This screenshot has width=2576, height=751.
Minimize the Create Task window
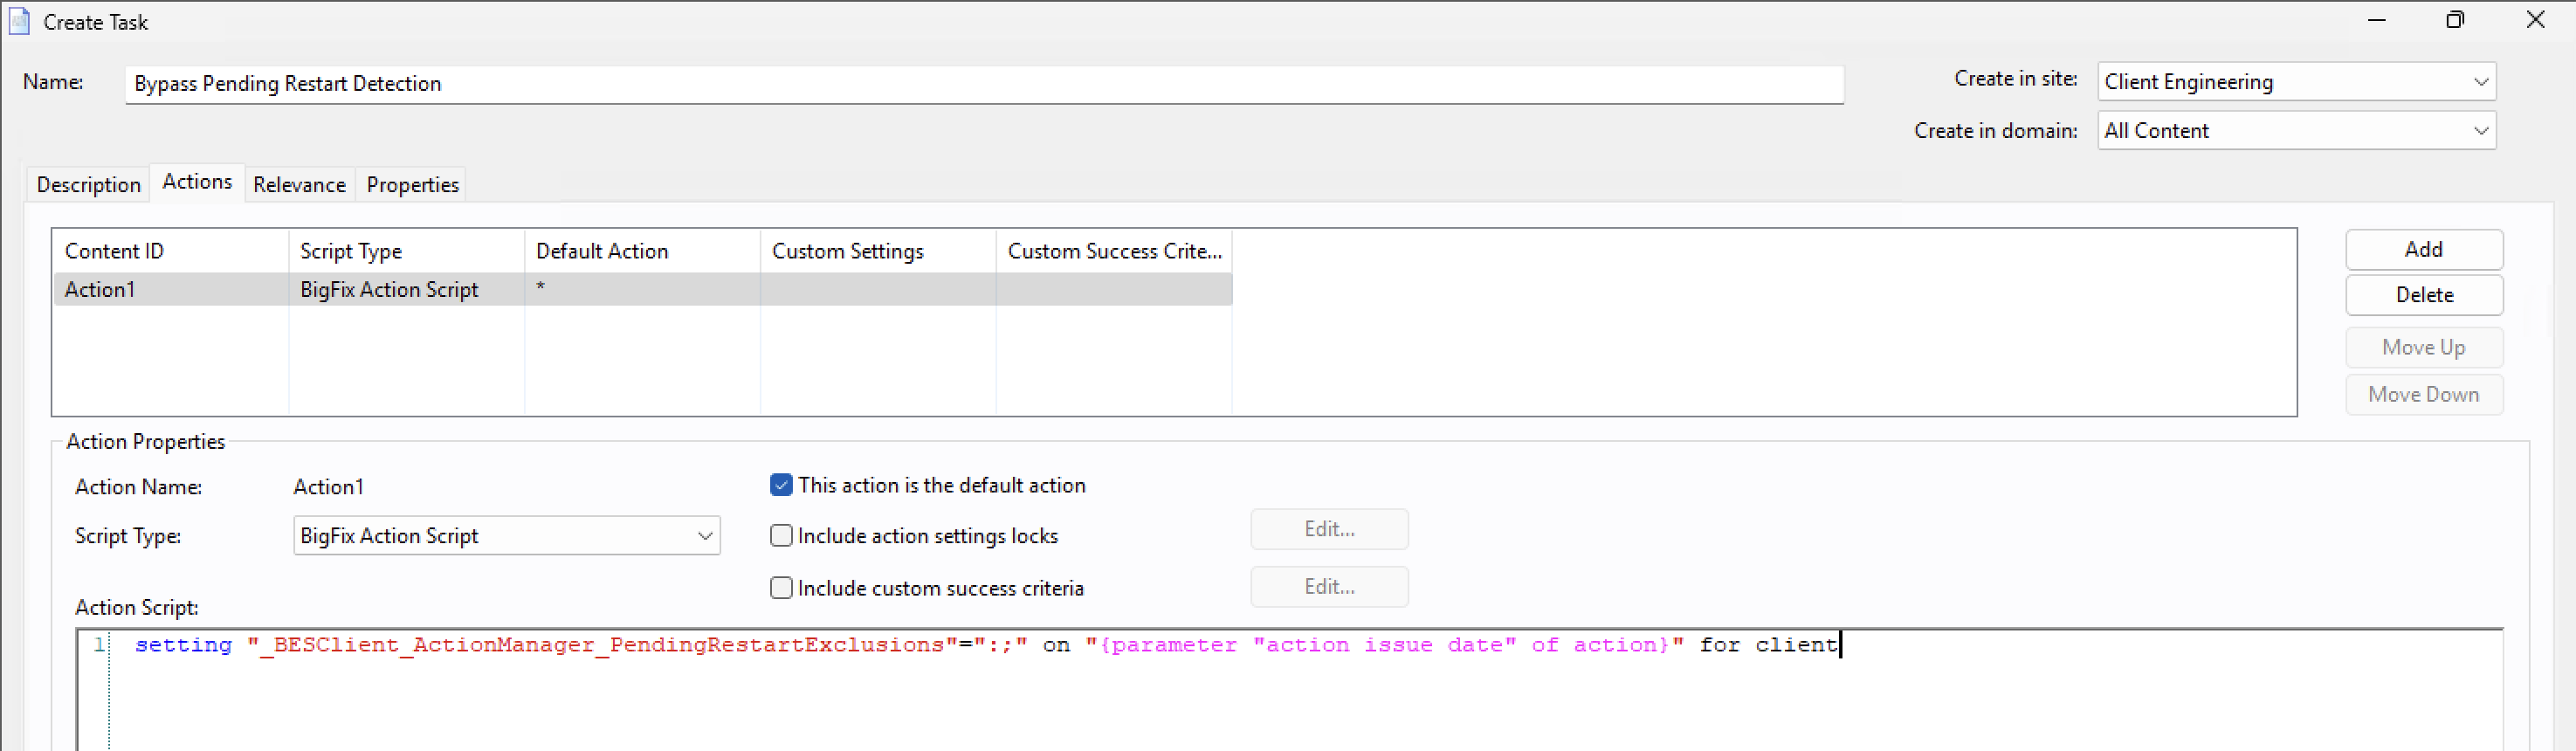(x=2376, y=20)
